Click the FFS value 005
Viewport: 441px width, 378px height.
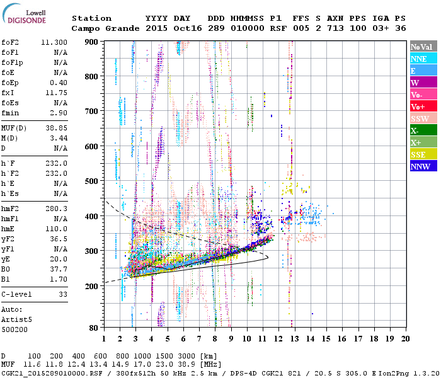[301, 28]
